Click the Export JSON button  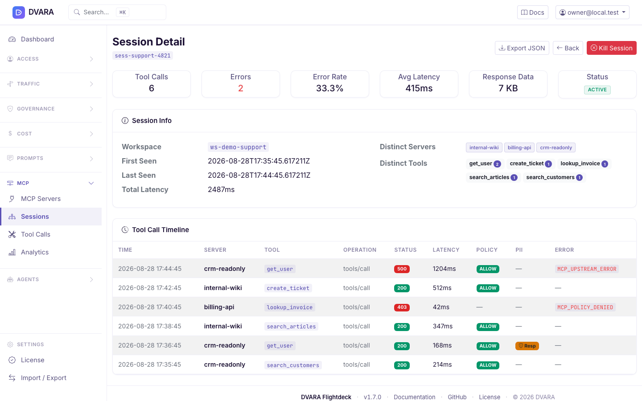(x=522, y=48)
